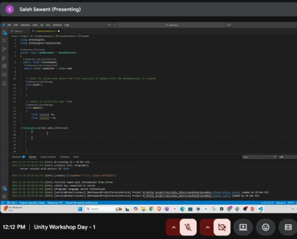Click the Visual Studio Code taskbar icon
This screenshot has height=239, width=297.
pyautogui.click(x=260, y=209)
